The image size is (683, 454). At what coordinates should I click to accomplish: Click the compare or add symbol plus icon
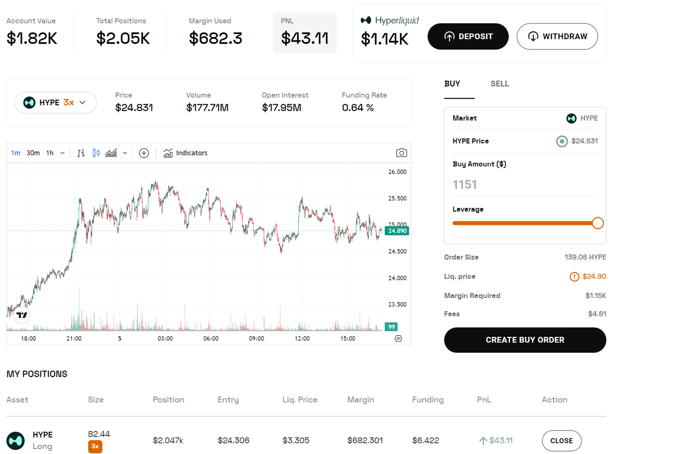coord(144,153)
